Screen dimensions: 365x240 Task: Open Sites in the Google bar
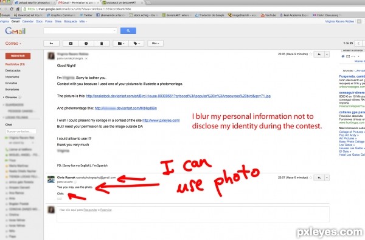pyautogui.click(x=58, y=21)
